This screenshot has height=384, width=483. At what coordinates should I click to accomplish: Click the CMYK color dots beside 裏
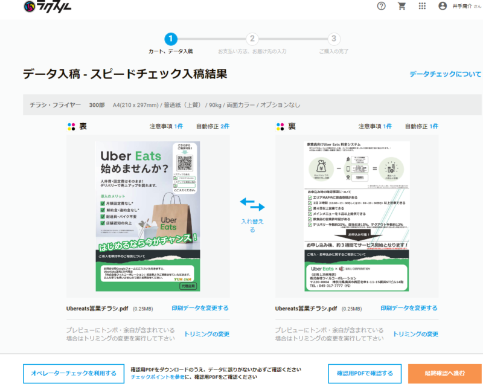coord(280,127)
